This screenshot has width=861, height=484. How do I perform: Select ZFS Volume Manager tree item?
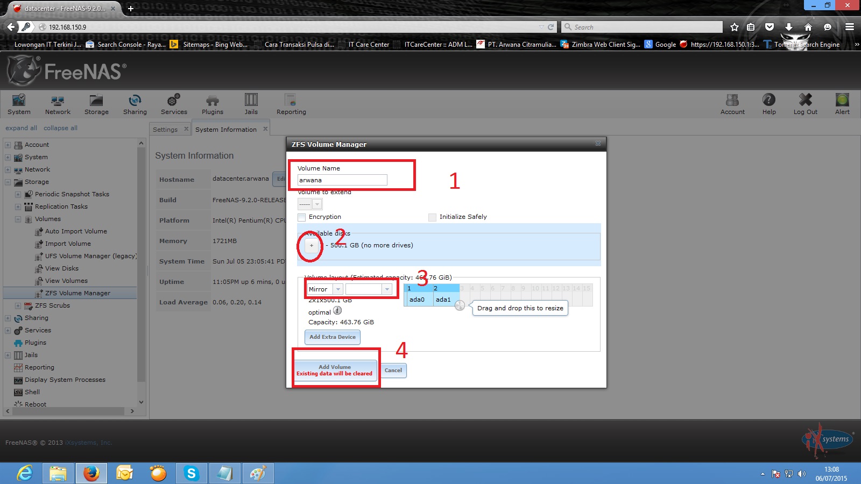(x=77, y=293)
